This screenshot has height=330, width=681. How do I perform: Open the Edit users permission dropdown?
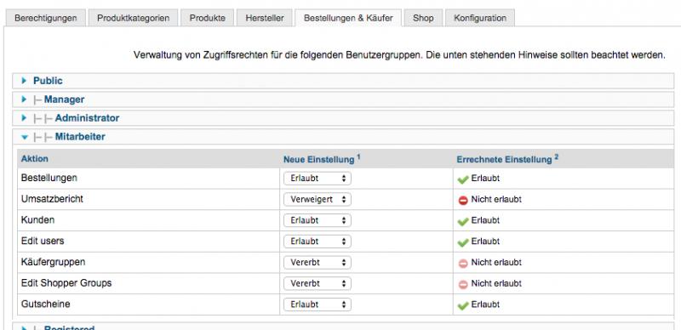click(x=317, y=242)
